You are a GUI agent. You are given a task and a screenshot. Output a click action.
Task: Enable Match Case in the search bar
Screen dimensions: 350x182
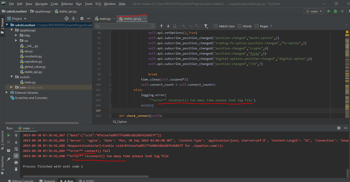(216, 26)
